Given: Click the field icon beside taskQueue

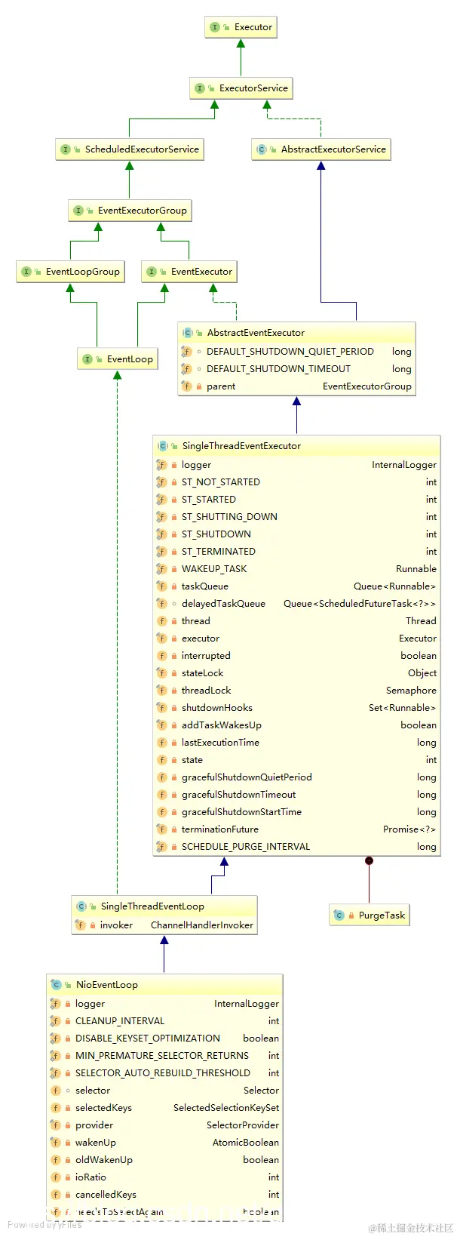Looking at the screenshot, I should coord(161,586).
